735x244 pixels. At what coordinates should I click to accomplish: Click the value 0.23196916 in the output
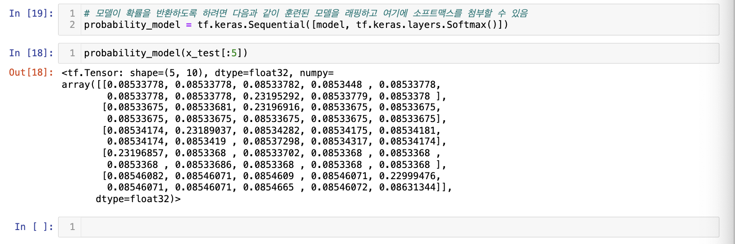(271, 107)
